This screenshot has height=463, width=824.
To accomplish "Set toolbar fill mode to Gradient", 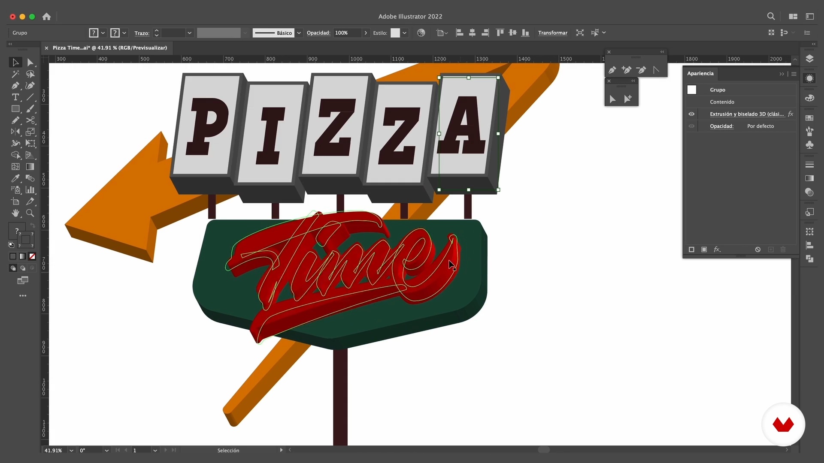I will pos(22,256).
